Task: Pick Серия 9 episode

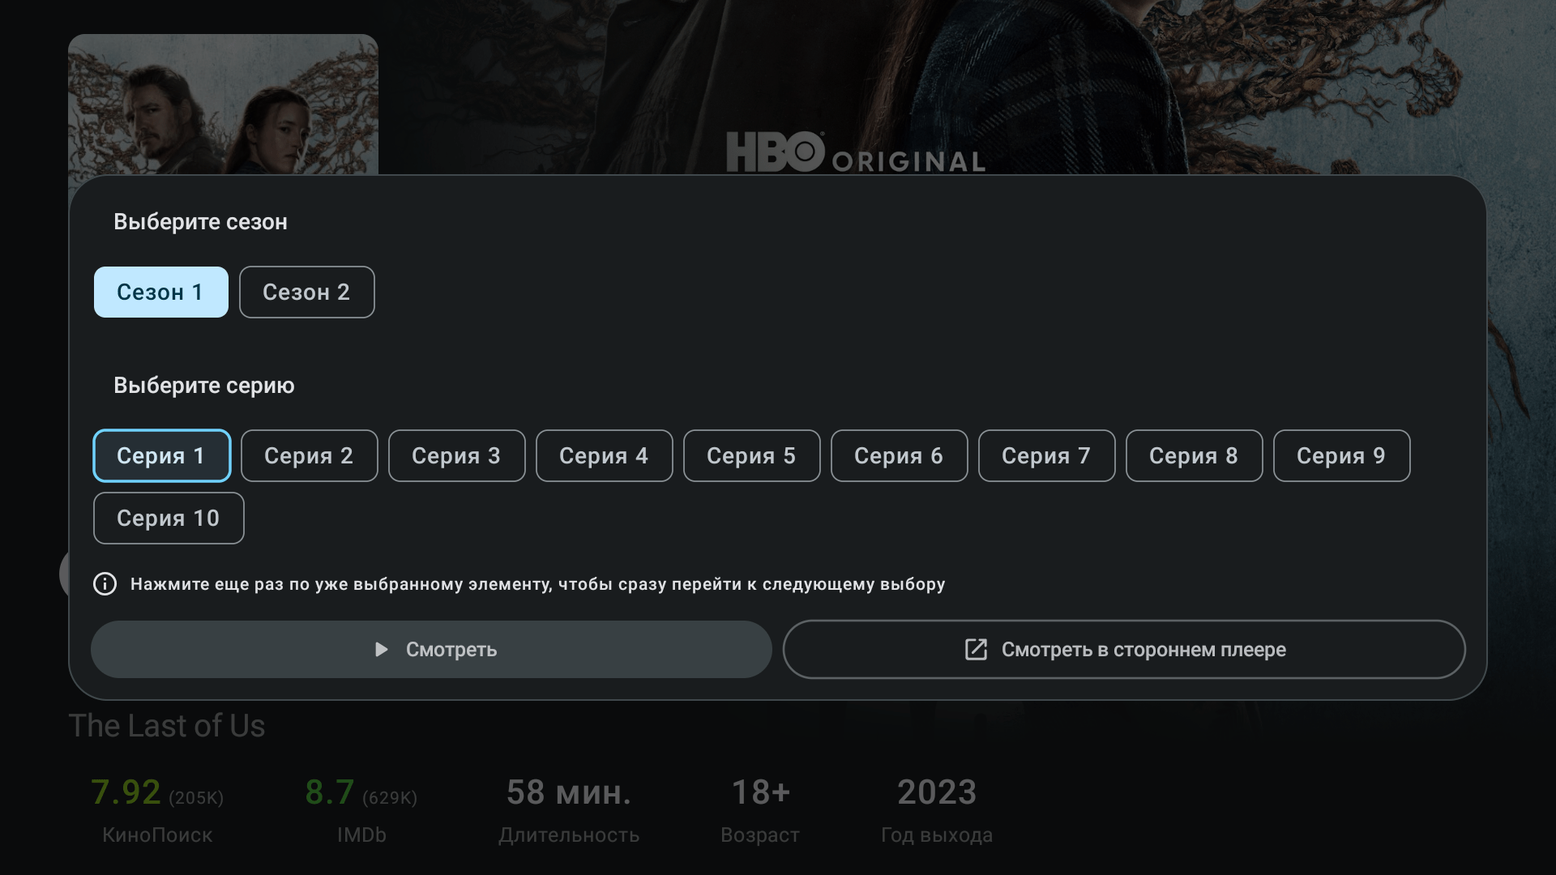Action: 1341,455
